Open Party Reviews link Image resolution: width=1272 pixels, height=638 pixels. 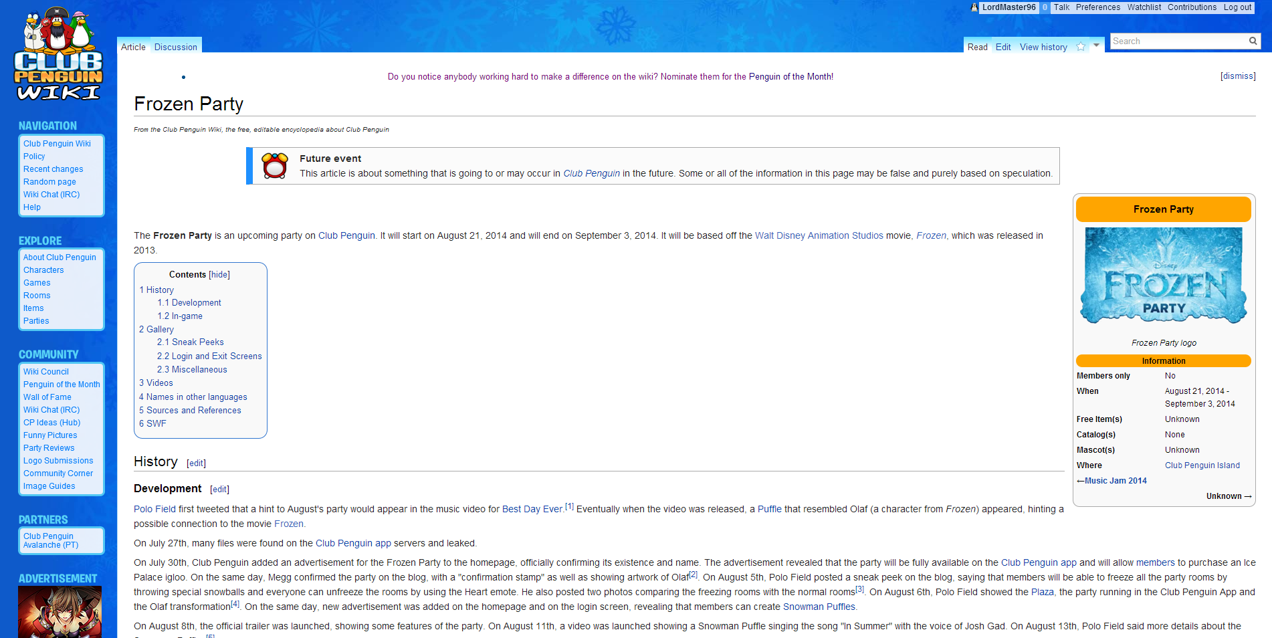click(49, 448)
